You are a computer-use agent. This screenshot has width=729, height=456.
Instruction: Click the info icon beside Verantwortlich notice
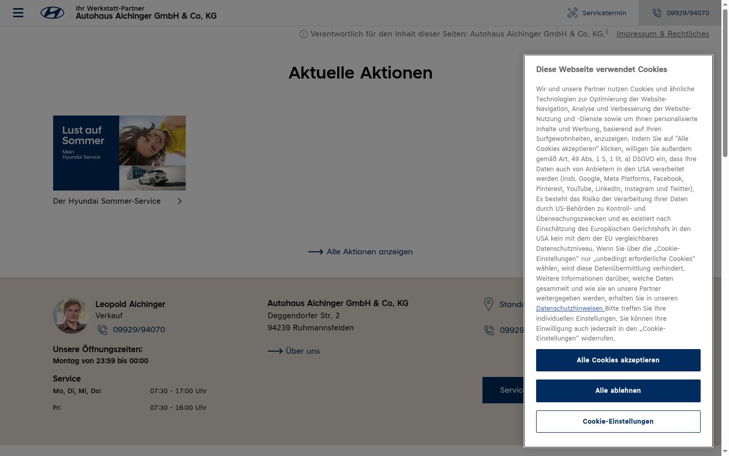click(x=304, y=34)
